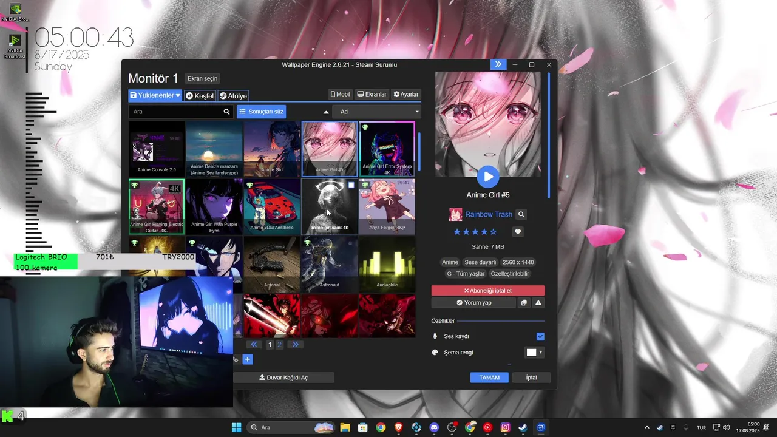Click the taskbar Ara search box
The height and width of the screenshot is (437, 777).
point(291,427)
